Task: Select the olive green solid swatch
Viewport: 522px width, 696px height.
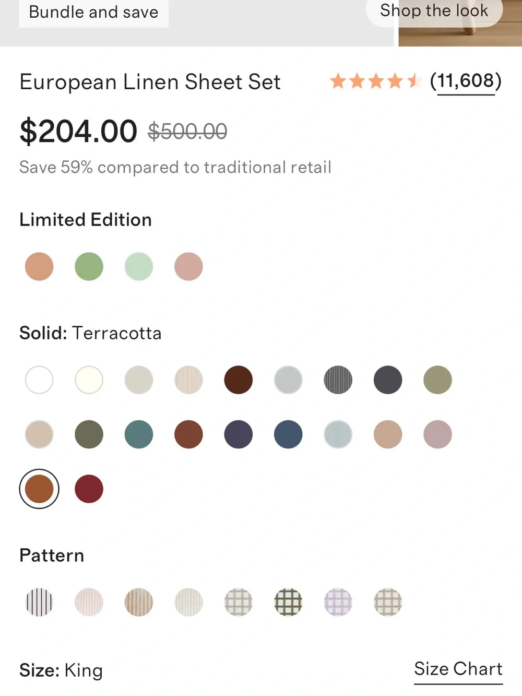Action: coord(89,434)
